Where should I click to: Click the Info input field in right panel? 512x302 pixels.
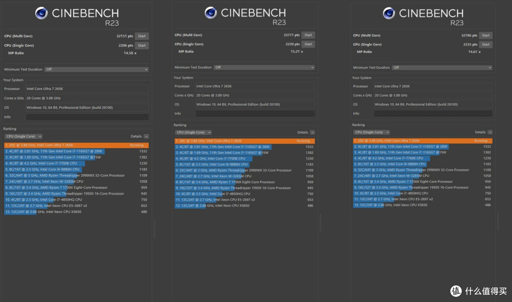(433, 114)
